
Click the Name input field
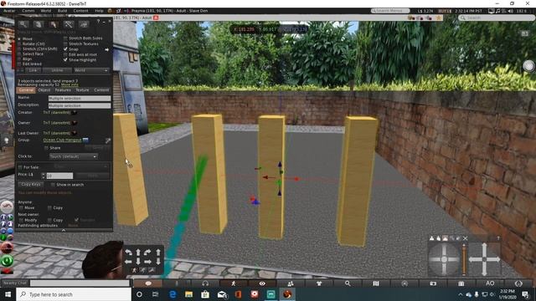click(x=80, y=99)
